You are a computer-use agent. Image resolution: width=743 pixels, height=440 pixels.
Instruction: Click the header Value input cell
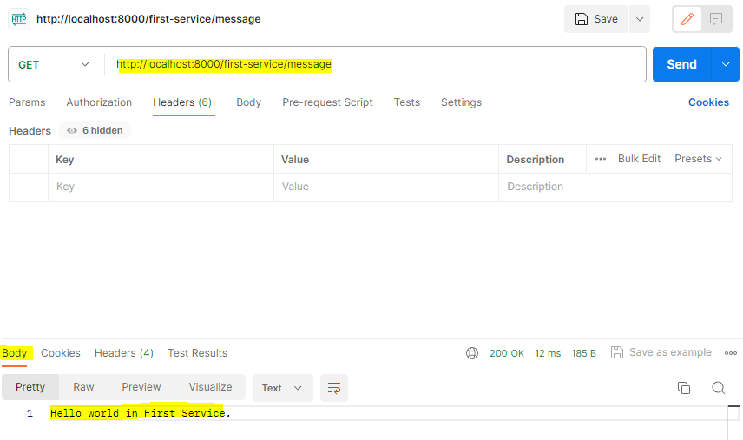pos(385,187)
